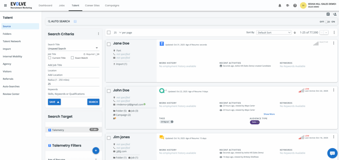
Task: Select John Doe's candidate checkbox
Action: click(x=109, y=91)
